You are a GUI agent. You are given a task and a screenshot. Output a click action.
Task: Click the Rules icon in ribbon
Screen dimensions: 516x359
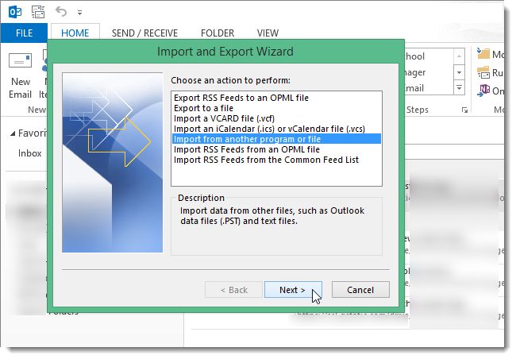(483, 72)
